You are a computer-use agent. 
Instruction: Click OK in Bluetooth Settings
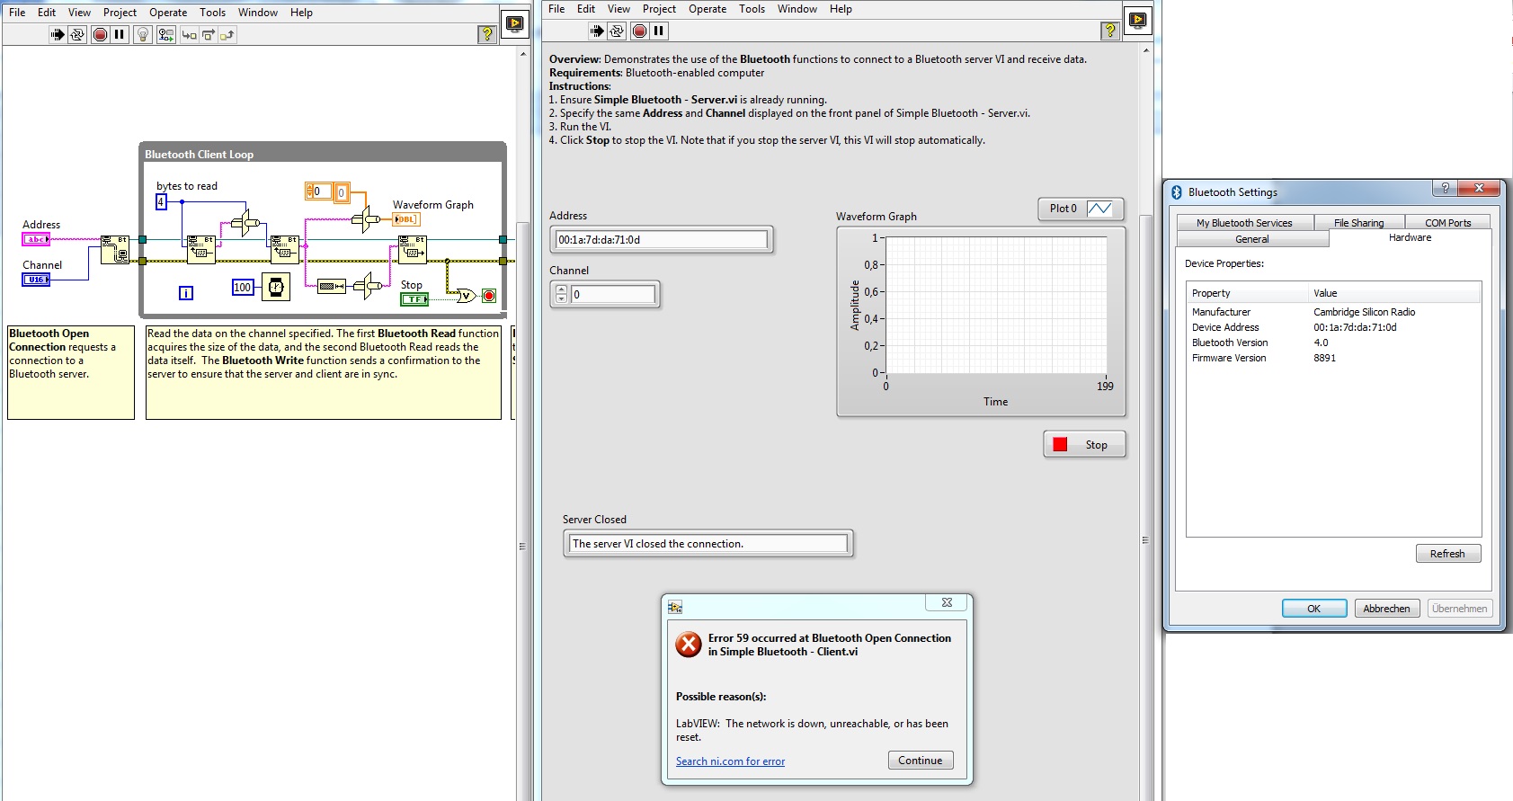pyautogui.click(x=1313, y=609)
